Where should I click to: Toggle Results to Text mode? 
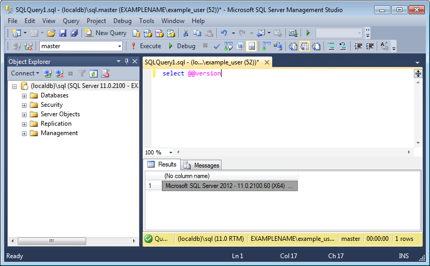point(293,46)
